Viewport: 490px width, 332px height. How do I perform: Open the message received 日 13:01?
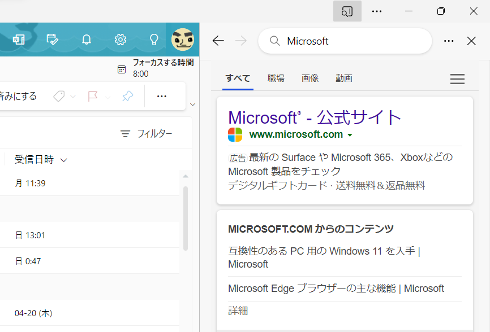[x=90, y=235]
